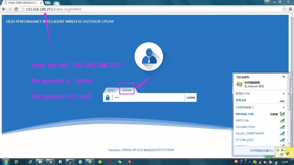Open a new browser tab
Image resolution: width=294 pixels, height=165 pixels.
click(x=48, y=3)
